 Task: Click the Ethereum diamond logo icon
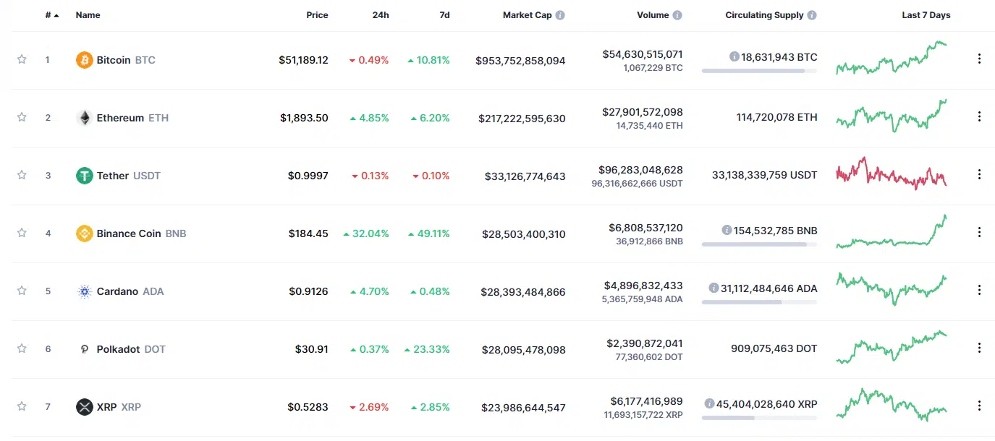(x=84, y=118)
